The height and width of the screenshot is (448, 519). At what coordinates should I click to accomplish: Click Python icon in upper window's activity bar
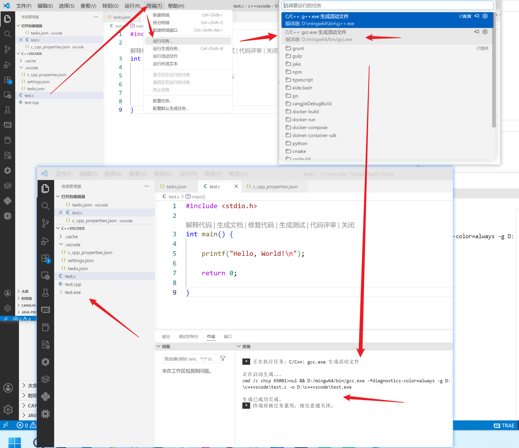click(8, 201)
